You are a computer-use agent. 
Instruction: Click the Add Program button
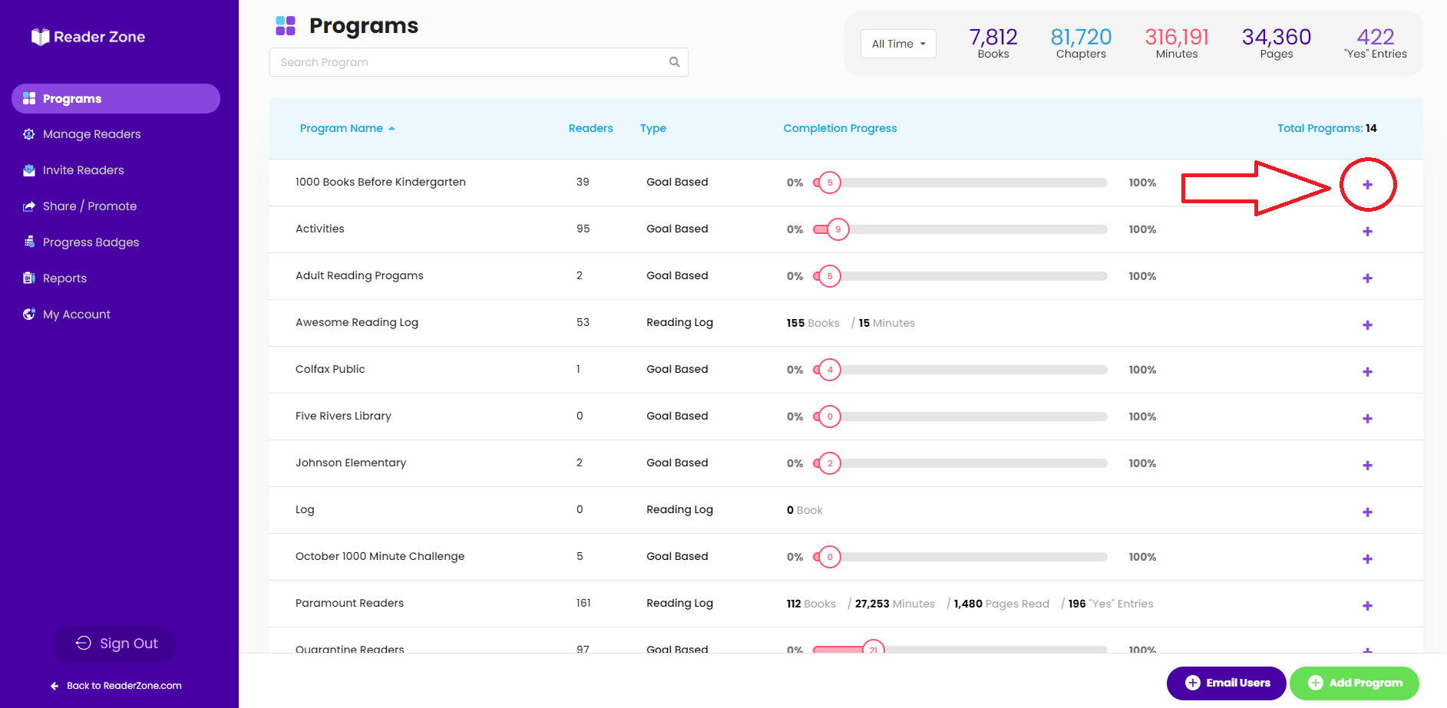point(1354,683)
